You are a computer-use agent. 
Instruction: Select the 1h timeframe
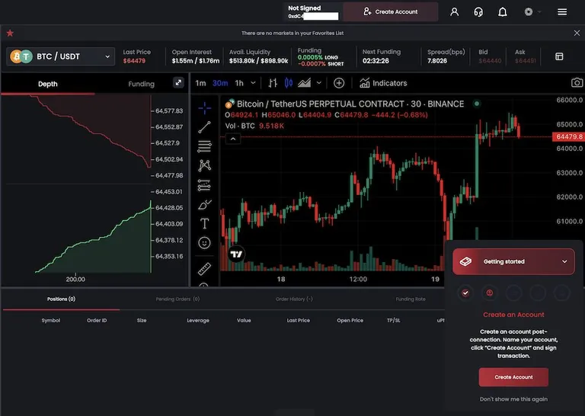239,83
